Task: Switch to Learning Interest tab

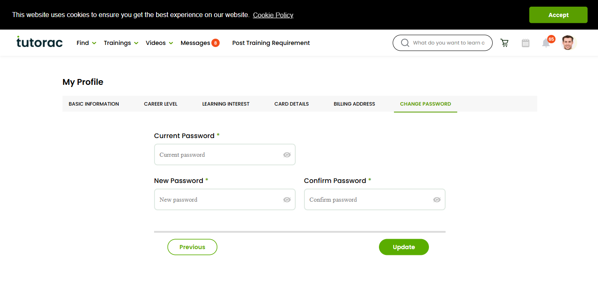Action: (226, 104)
